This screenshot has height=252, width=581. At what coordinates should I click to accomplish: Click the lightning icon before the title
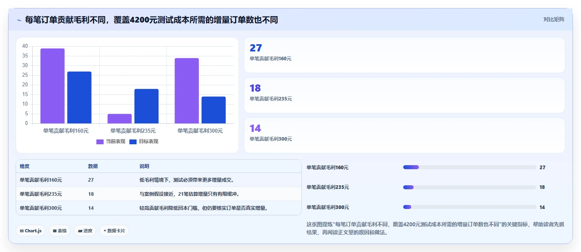(x=19, y=20)
